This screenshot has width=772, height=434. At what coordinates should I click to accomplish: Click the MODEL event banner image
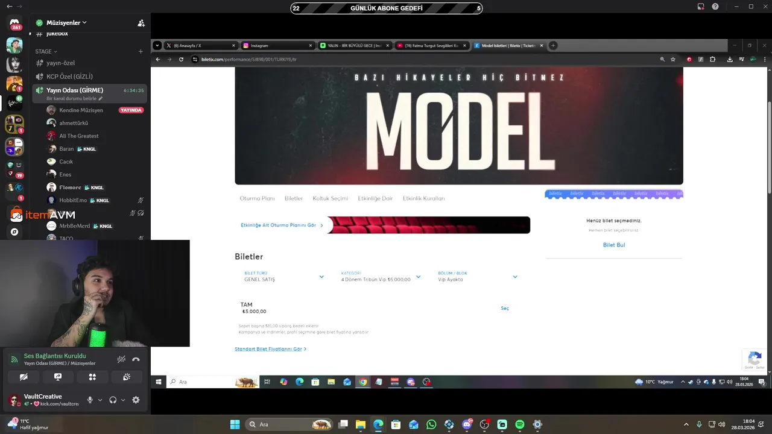tap(459, 125)
